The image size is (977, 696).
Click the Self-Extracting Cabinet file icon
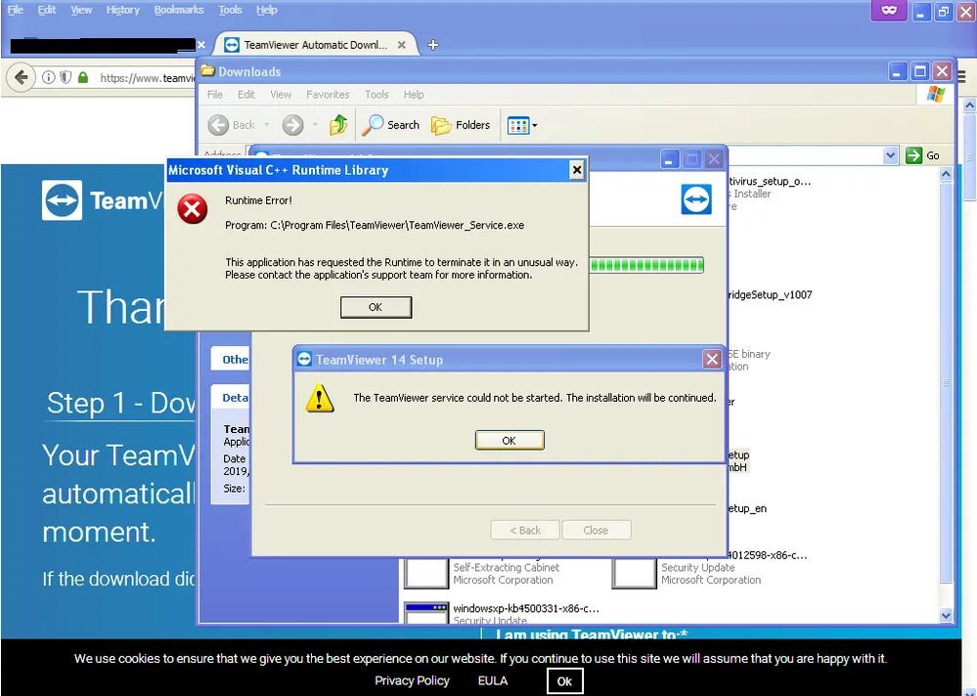pos(425,574)
